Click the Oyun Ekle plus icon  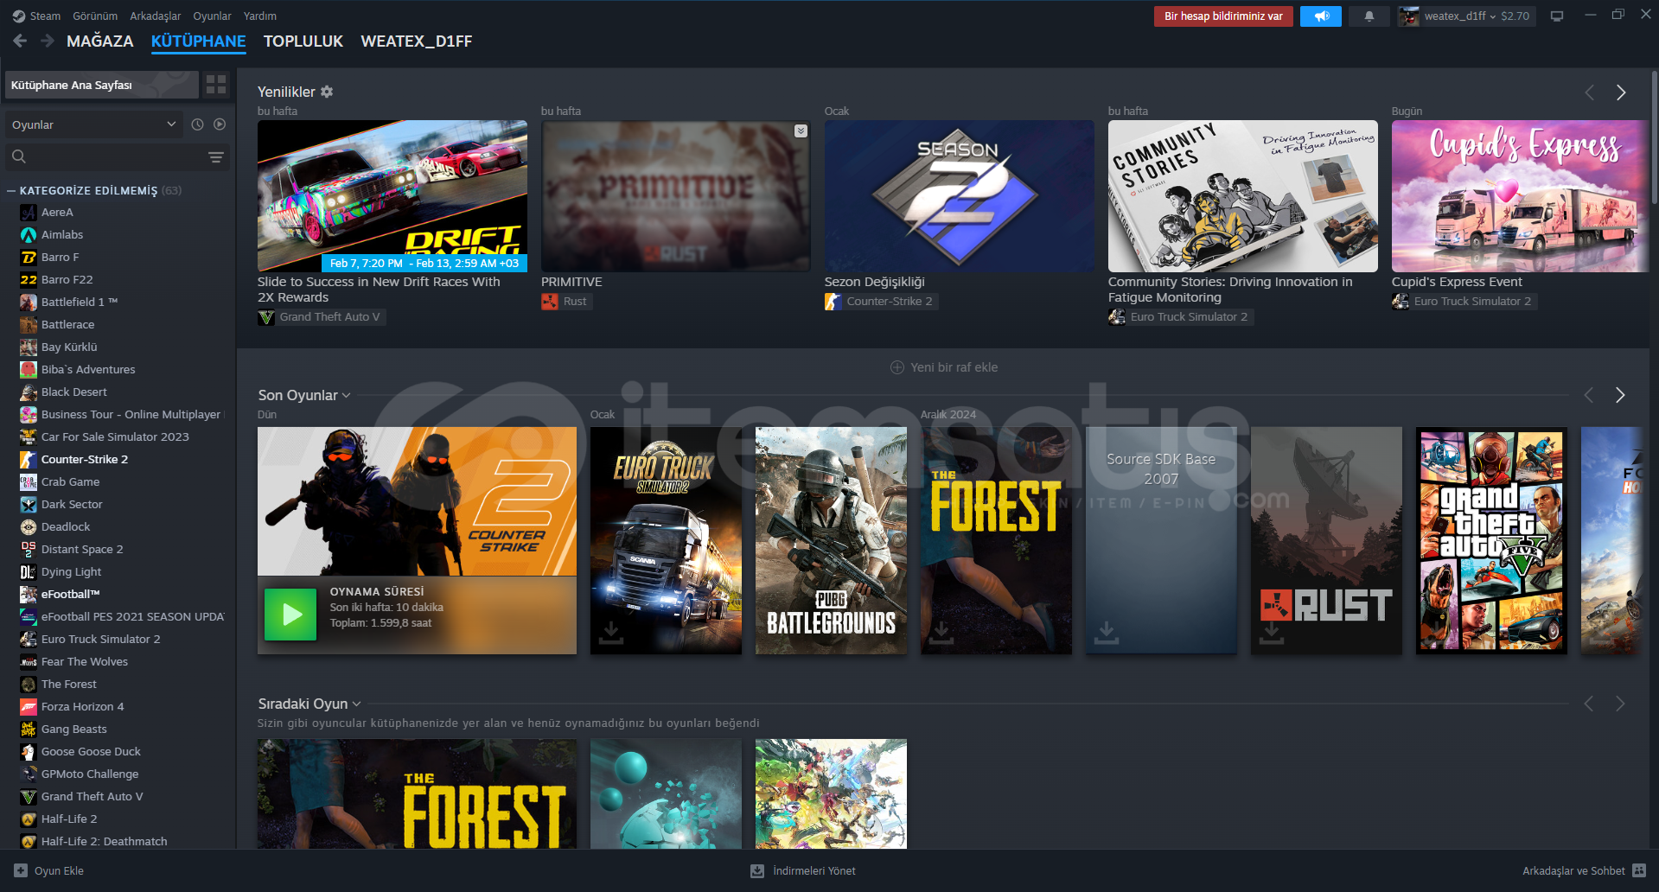pyautogui.click(x=21, y=870)
